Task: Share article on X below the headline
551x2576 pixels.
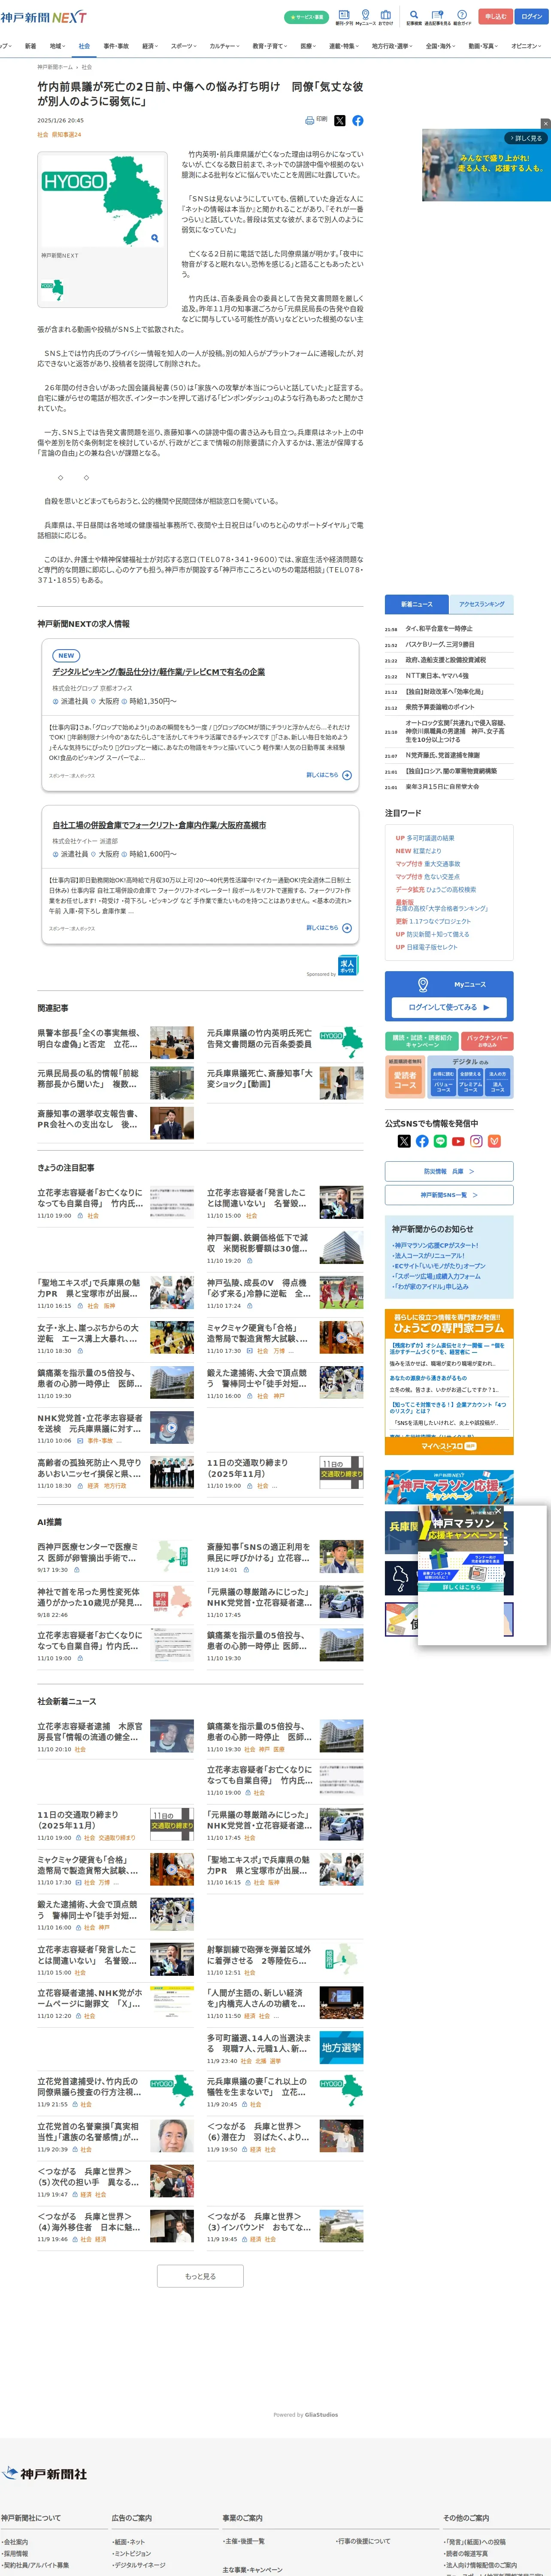Action: coord(340,120)
